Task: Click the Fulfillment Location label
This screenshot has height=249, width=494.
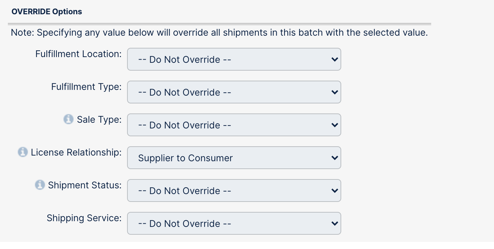Action: pos(79,54)
